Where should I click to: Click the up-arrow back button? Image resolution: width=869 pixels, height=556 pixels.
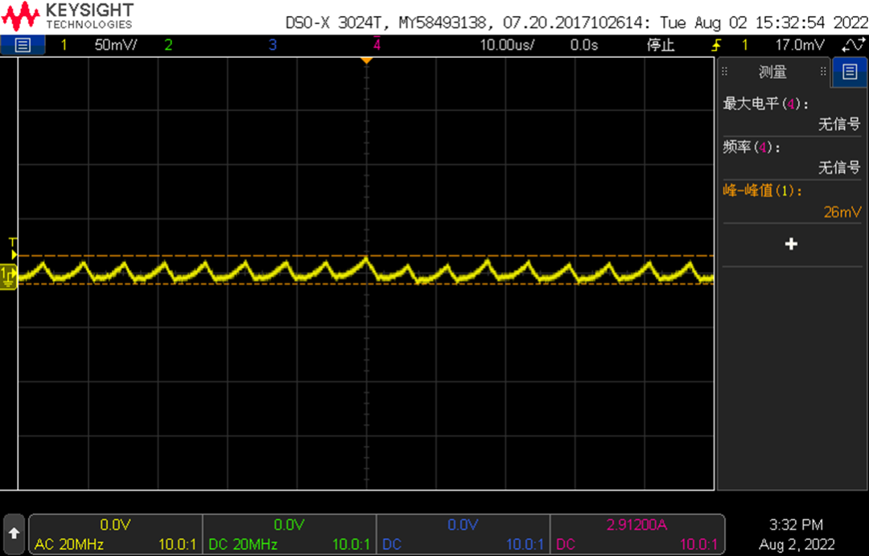[x=14, y=533]
